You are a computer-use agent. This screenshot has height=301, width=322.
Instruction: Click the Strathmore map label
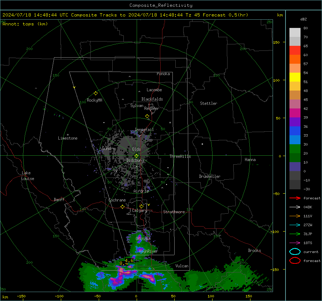(x=174, y=212)
